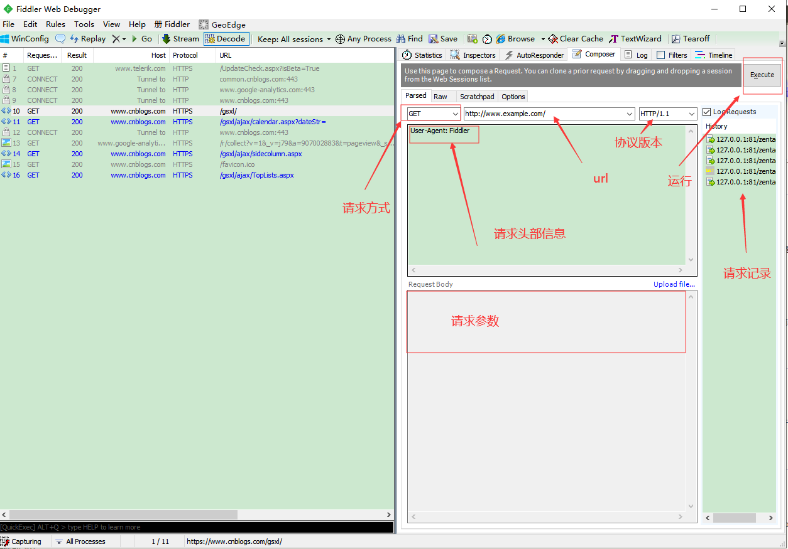Click inside the User-Agent request headers box
The image size is (788, 549).
[547, 195]
